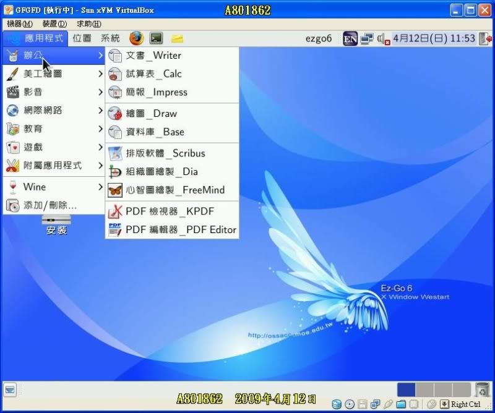Click the VirtualBox network status icon
Screen dimensions: 495x413
pyautogui.click(x=376, y=404)
